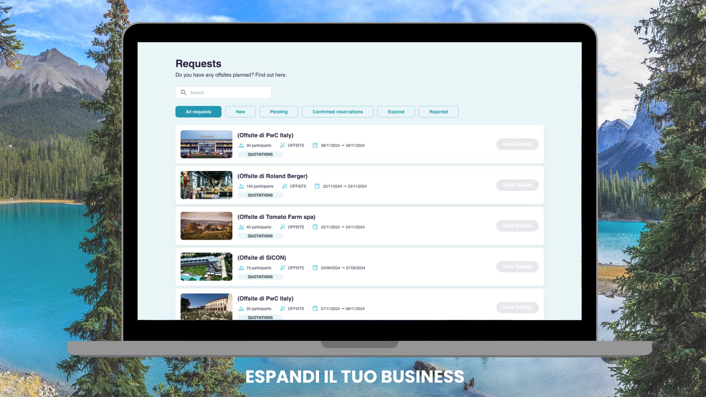Image resolution: width=706 pixels, height=397 pixels.
Task: Click participants icon on Roland Berger request
Action: (x=241, y=186)
